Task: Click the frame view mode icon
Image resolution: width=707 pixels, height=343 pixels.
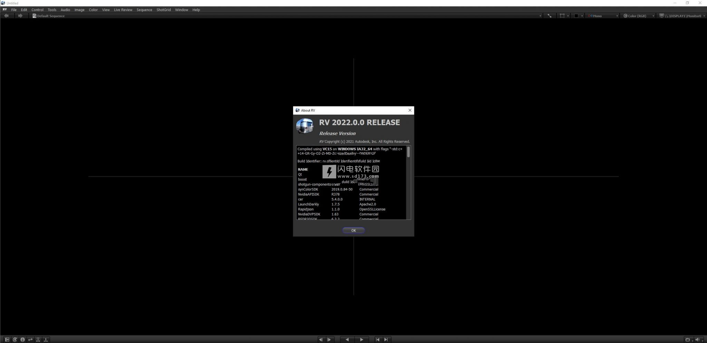Action: coord(562,16)
